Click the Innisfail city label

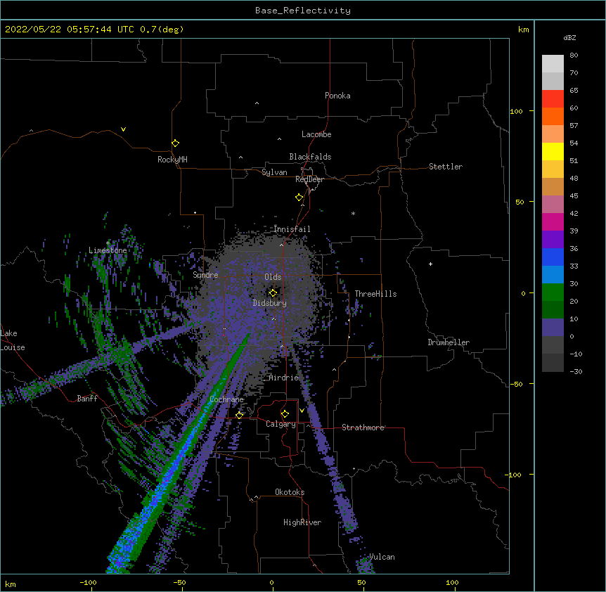[x=292, y=229]
